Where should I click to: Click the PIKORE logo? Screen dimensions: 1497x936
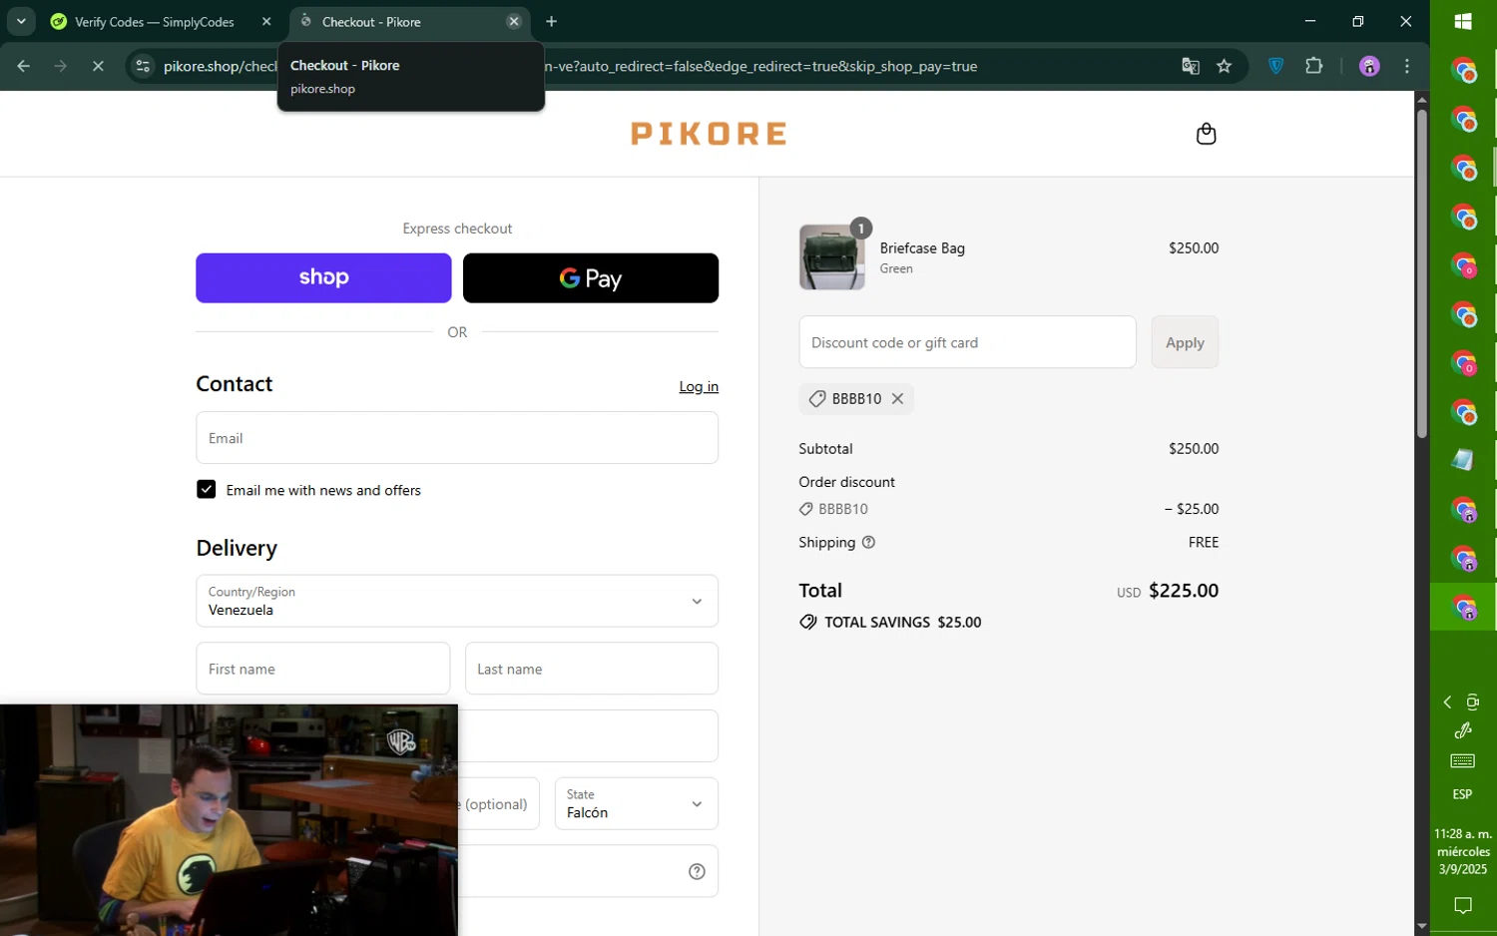point(709,134)
